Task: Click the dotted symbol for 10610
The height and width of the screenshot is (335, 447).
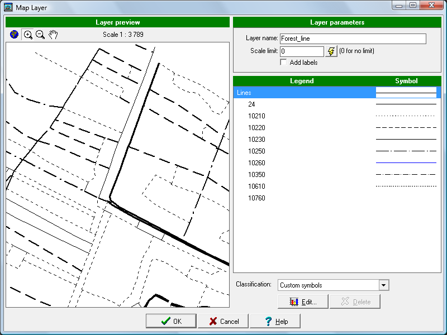Action: tap(406, 186)
